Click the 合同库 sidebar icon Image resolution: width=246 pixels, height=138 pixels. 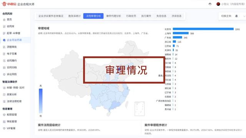pos(4,26)
